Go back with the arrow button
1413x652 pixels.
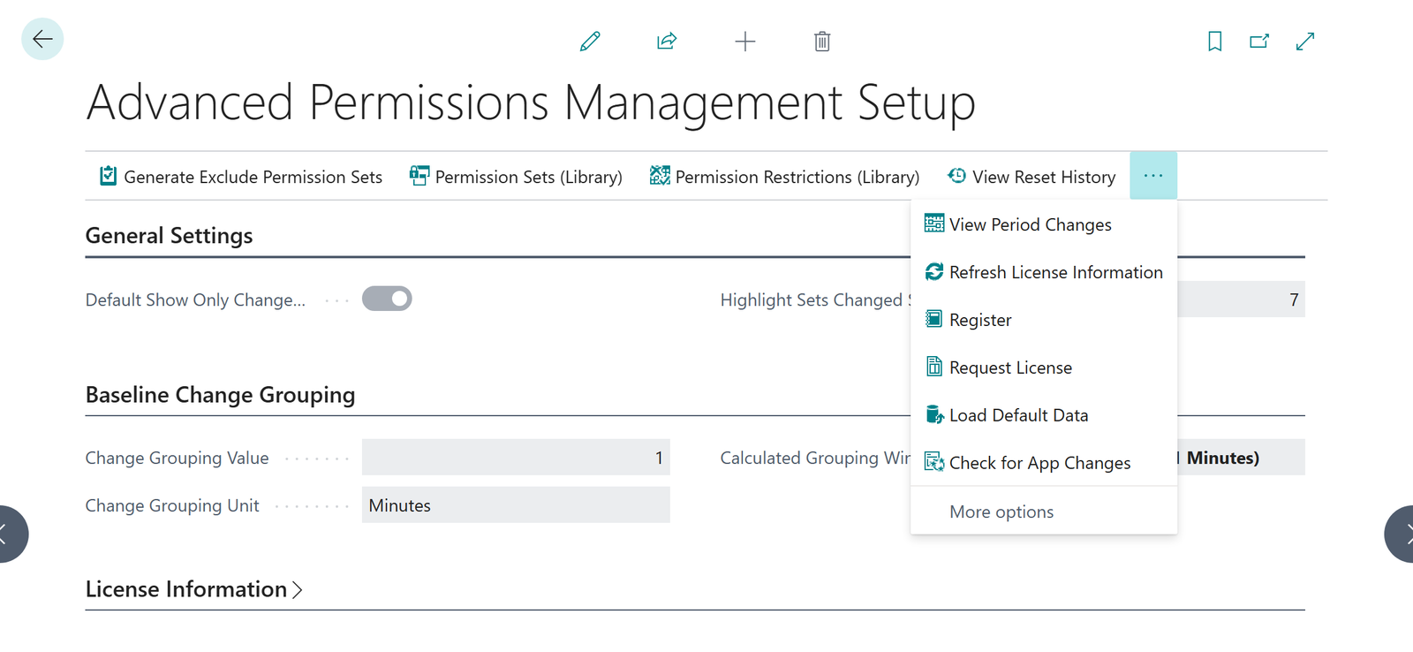[42, 39]
